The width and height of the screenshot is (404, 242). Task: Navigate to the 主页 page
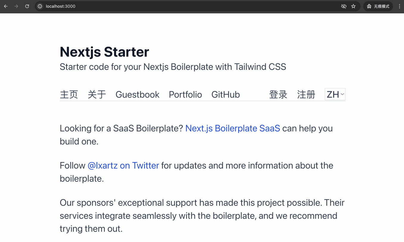point(69,95)
